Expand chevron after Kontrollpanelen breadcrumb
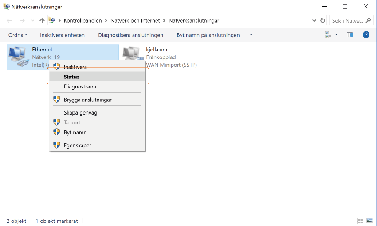The width and height of the screenshot is (377, 226). pos(106,21)
